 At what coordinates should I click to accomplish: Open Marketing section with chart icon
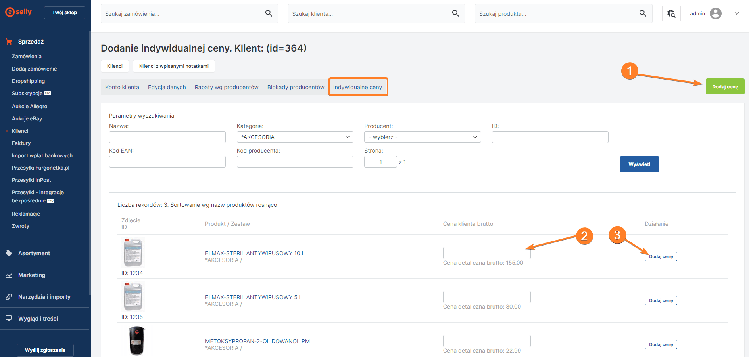(32, 275)
